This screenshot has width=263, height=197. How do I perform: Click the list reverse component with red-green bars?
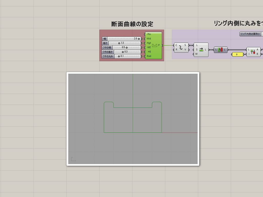(221, 49)
